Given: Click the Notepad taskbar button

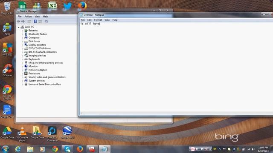Looking at the screenshot, I should pyautogui.click(x=105, y=149).
